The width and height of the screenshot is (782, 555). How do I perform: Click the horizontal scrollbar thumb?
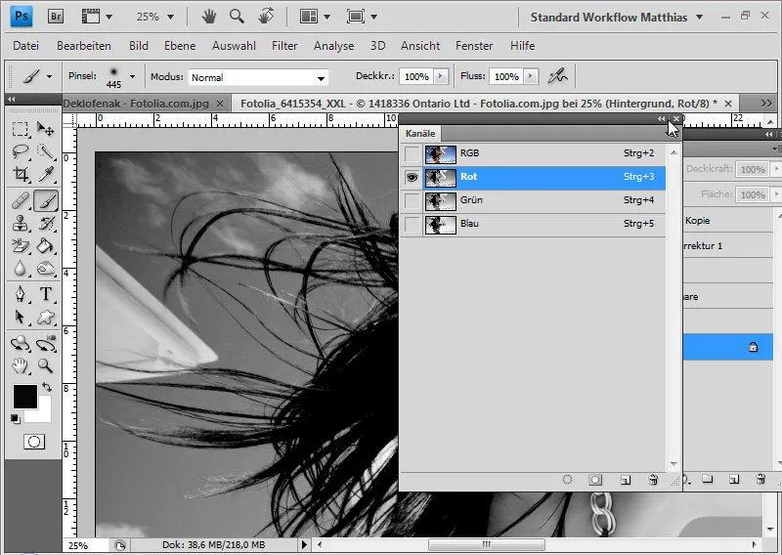(486, 544)
